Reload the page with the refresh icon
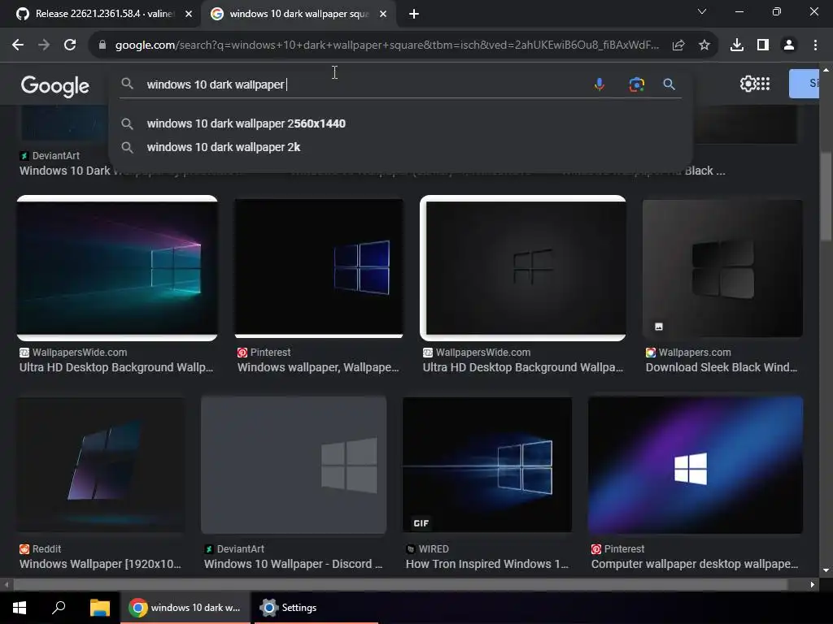The width and height of the screenshot is (833, 624). click(x=70, y=45)
